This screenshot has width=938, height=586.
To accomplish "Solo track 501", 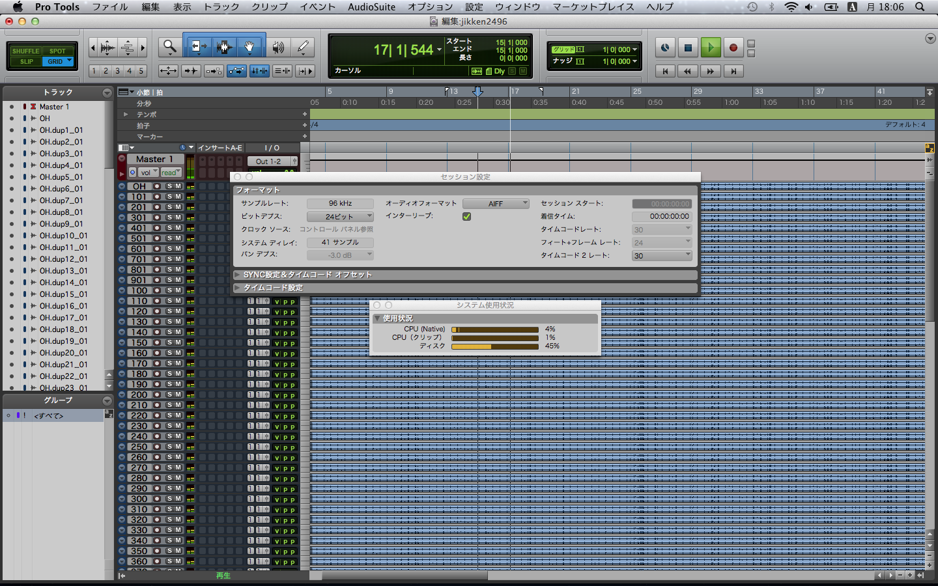I will pyautogui.click(x=169, y=238).
